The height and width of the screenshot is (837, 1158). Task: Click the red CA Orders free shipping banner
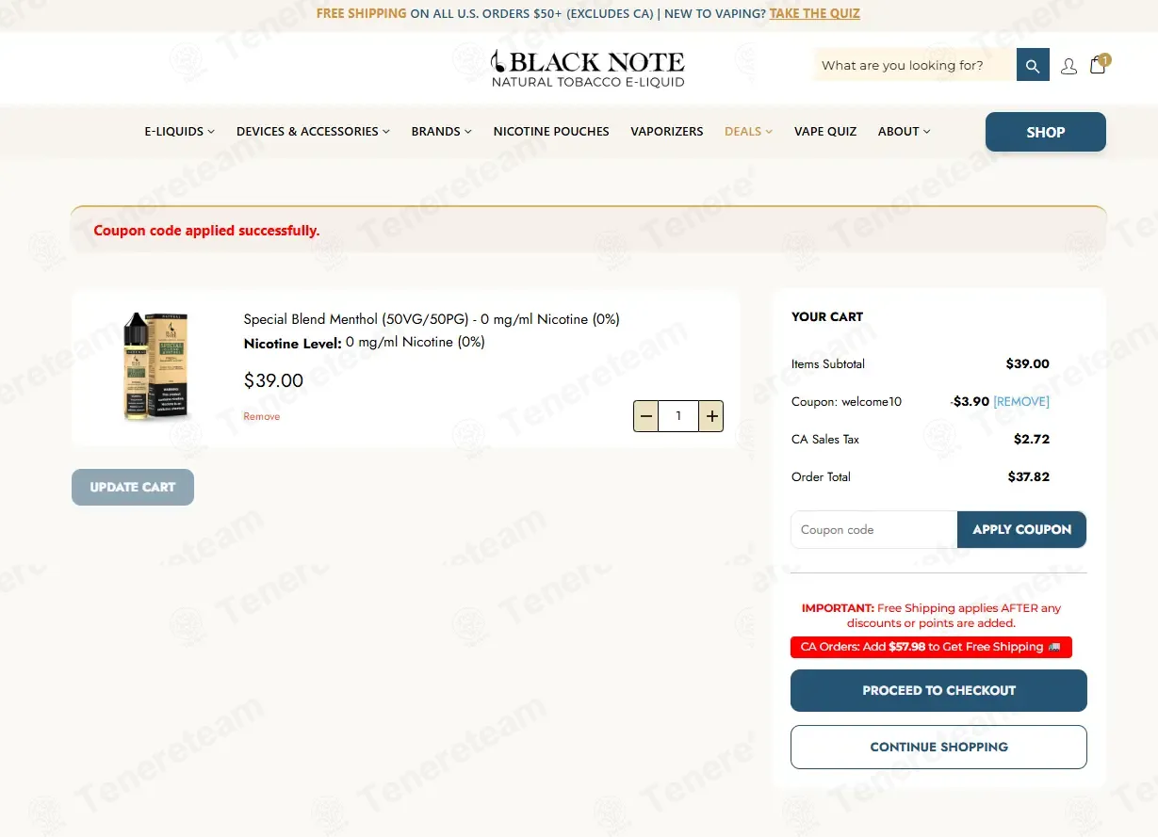click(931, 647)
